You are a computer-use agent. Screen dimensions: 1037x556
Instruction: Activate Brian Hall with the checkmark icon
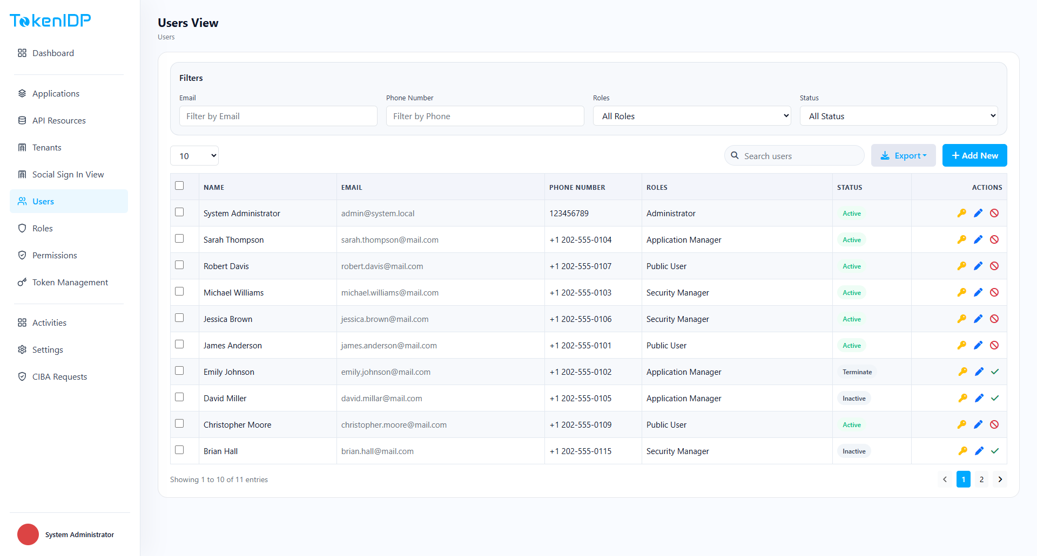tap(995, 451)
